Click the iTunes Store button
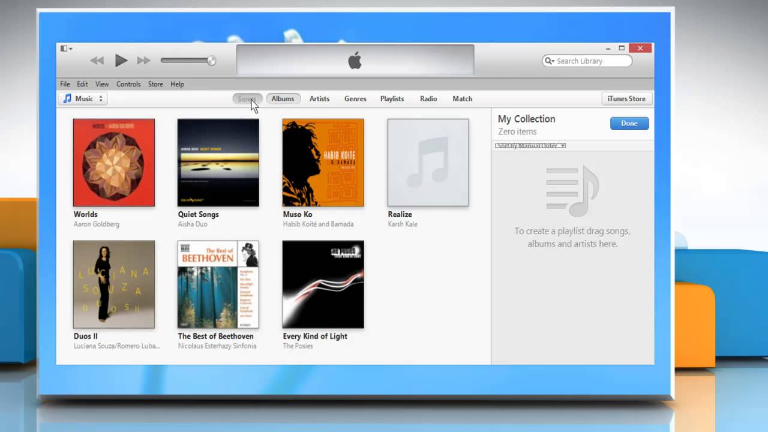 pos(626,98)
